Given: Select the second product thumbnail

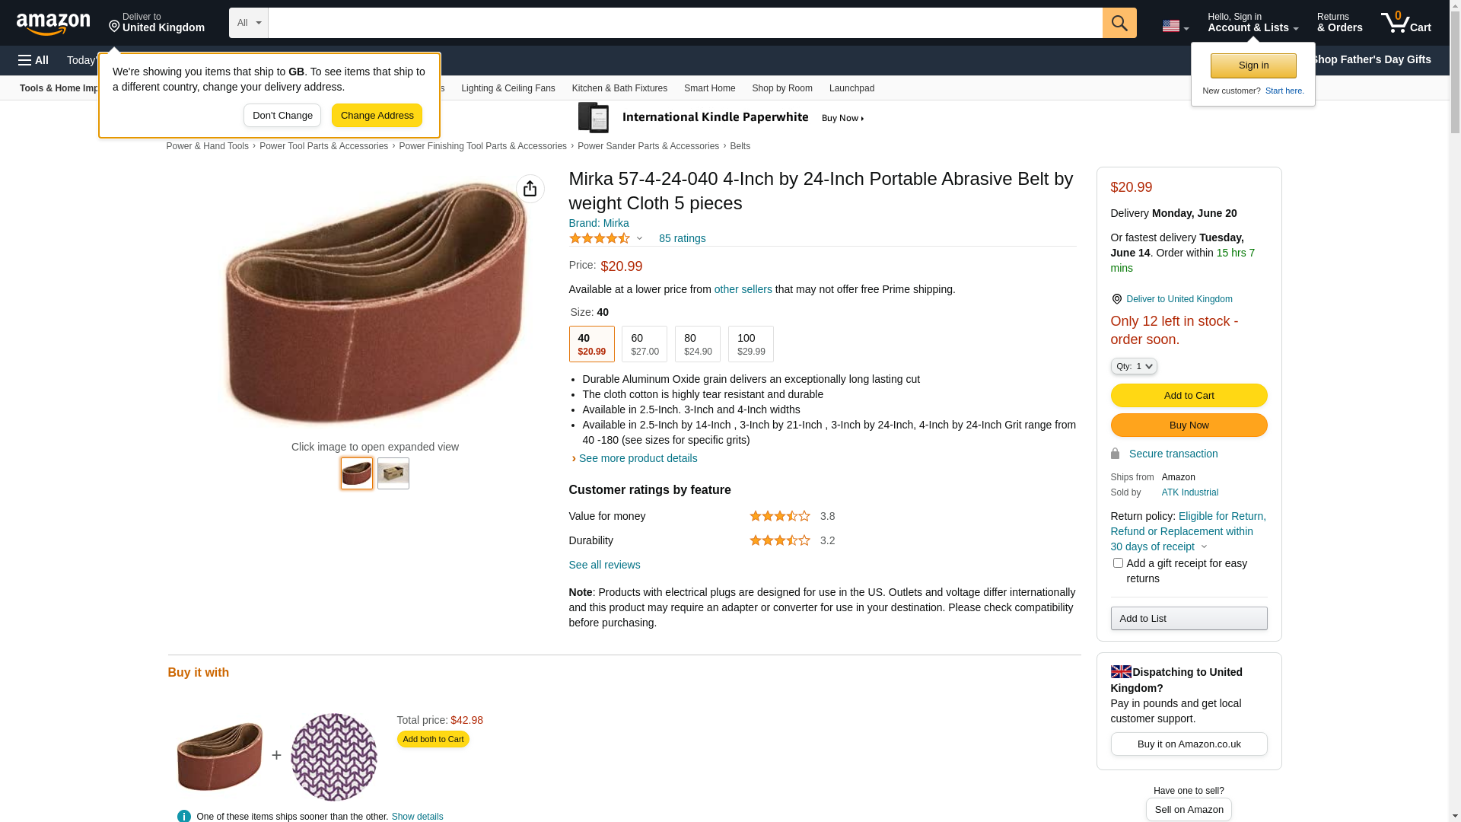Looking at the screenshot, I should coord(393,473).
